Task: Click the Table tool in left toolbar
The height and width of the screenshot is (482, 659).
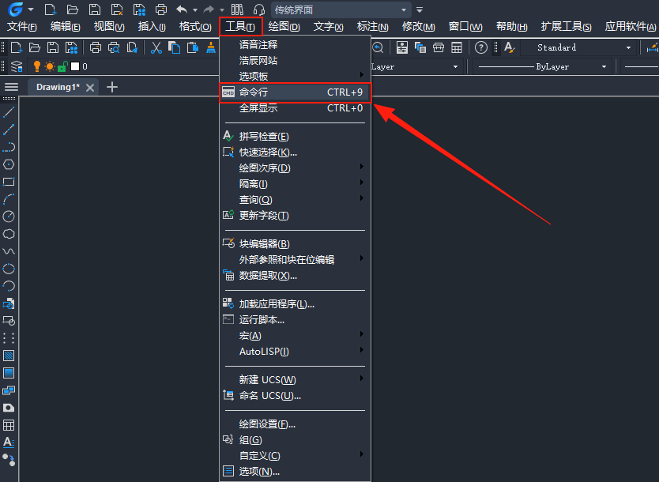Action: pos(9,425)
